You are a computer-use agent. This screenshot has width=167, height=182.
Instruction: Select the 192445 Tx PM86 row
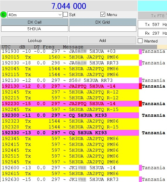[x=70, y=150]
